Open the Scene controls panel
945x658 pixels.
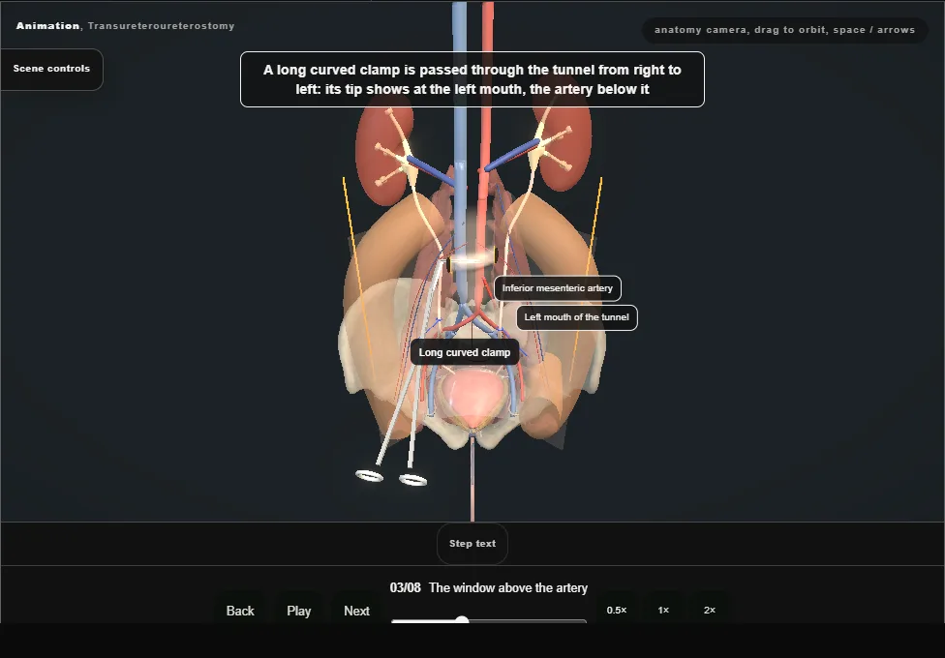(x=52, y=70)
